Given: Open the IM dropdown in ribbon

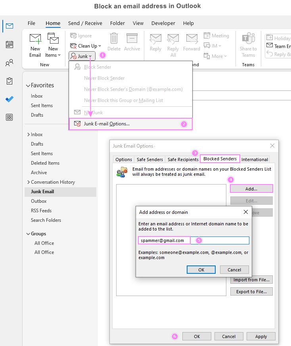Looking at the screenshot, I should click(212, 46).
